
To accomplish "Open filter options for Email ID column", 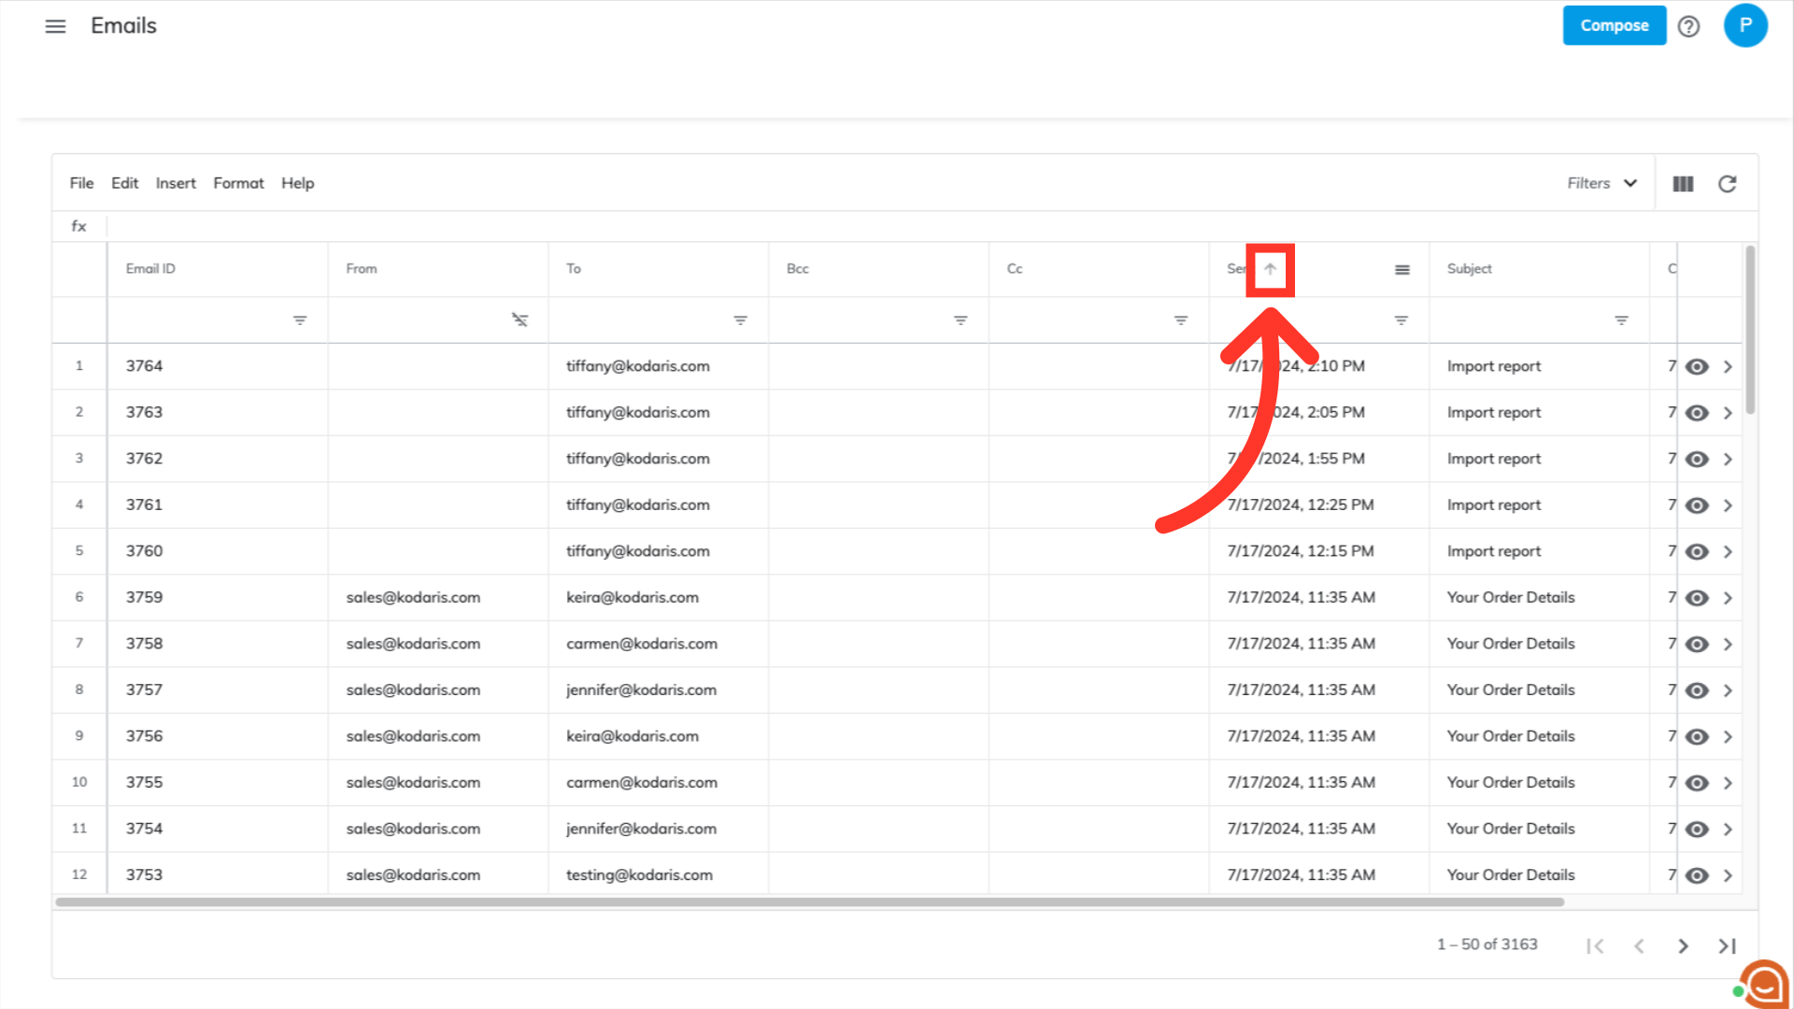I will pos(299,320).
